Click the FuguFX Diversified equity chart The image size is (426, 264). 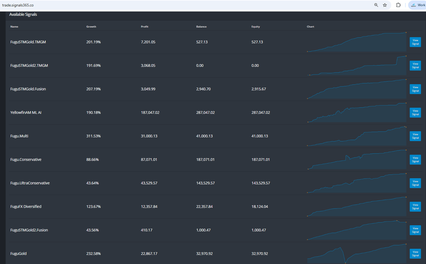point(356,206)
